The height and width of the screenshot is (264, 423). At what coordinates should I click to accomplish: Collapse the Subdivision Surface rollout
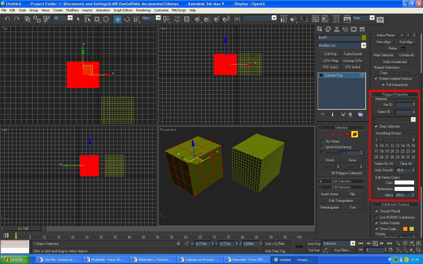pos(395,204)
